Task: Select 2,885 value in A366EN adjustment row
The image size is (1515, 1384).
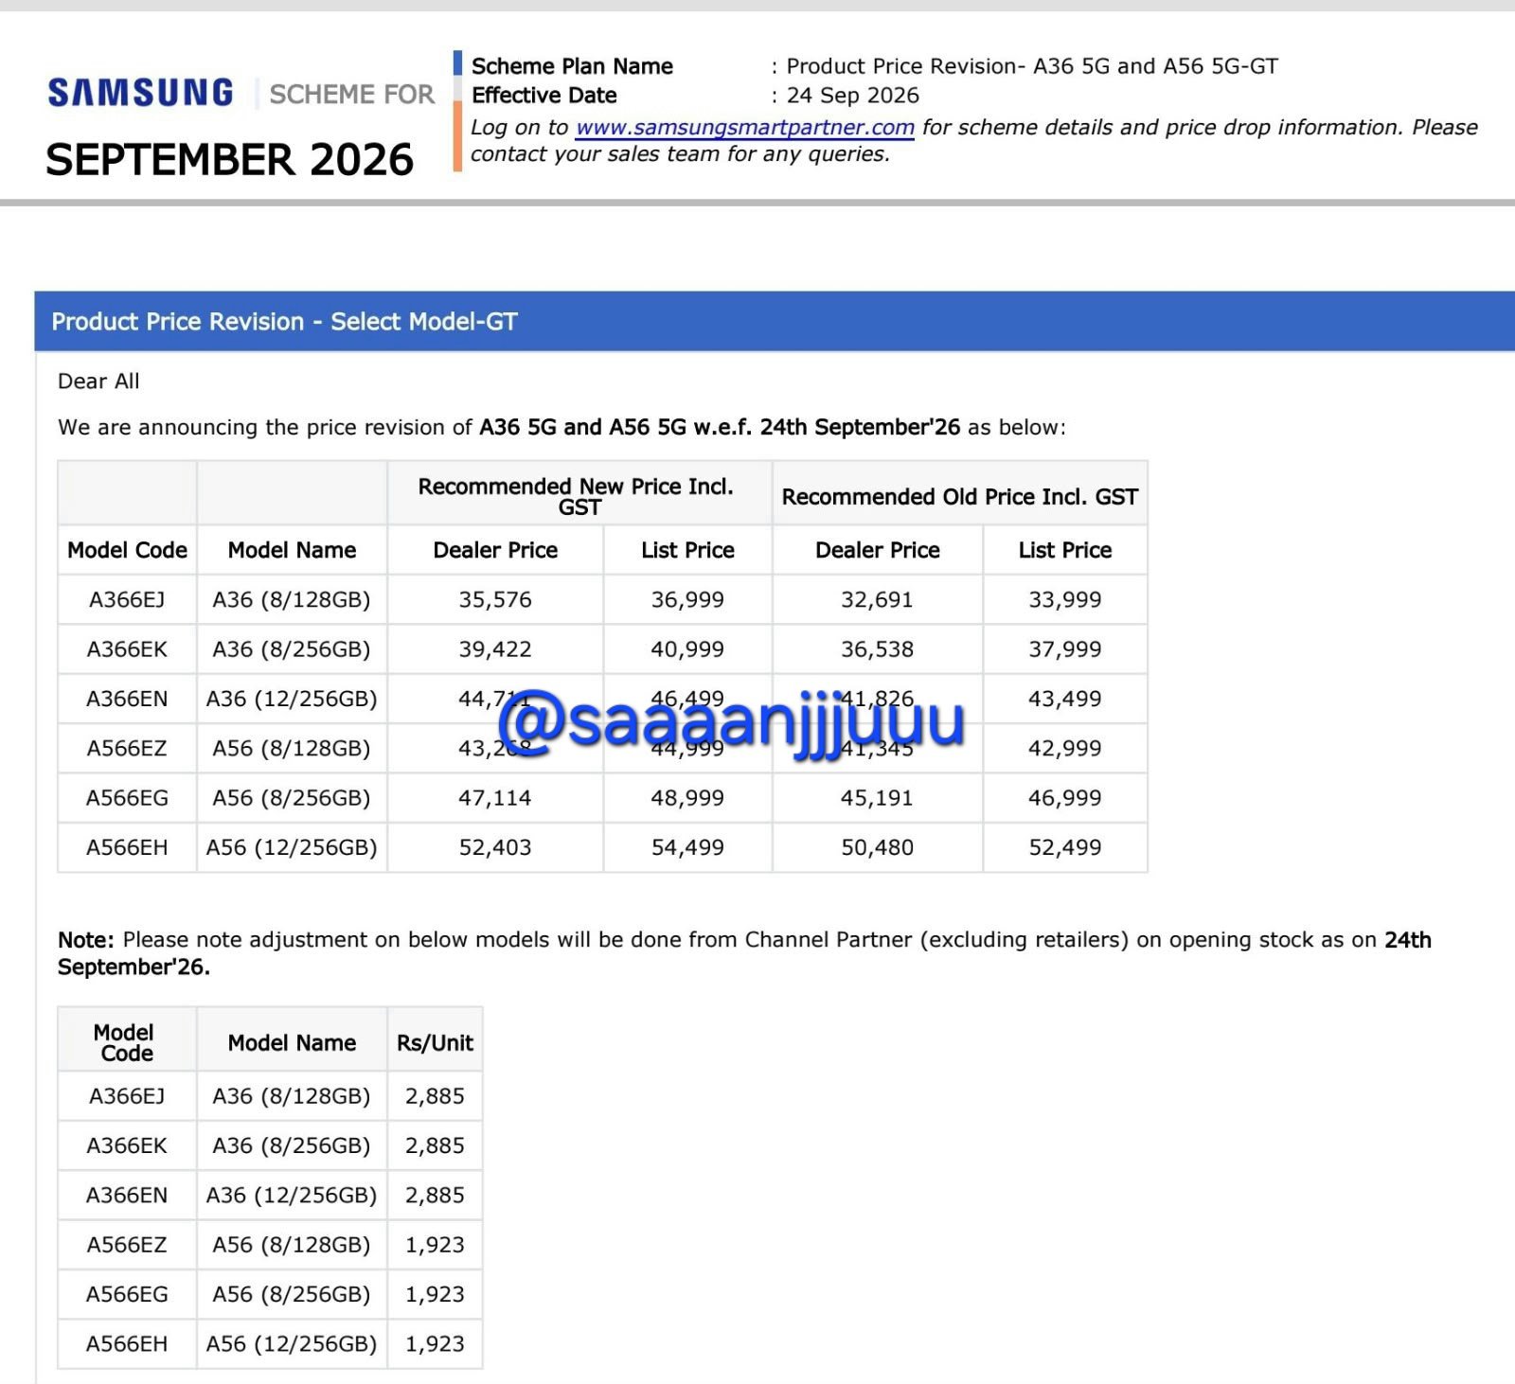Action: point(435,1196)
